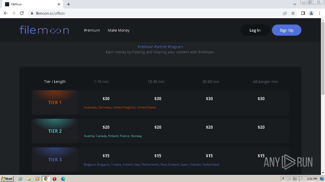The height and width of the screenshot is (182, 325).
Task: Click the Show desktop button
Action: click(x=322, y=179)
